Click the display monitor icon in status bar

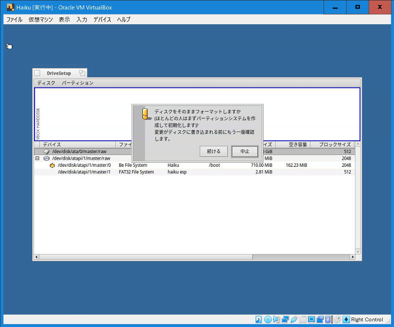(x=311, y=319)
